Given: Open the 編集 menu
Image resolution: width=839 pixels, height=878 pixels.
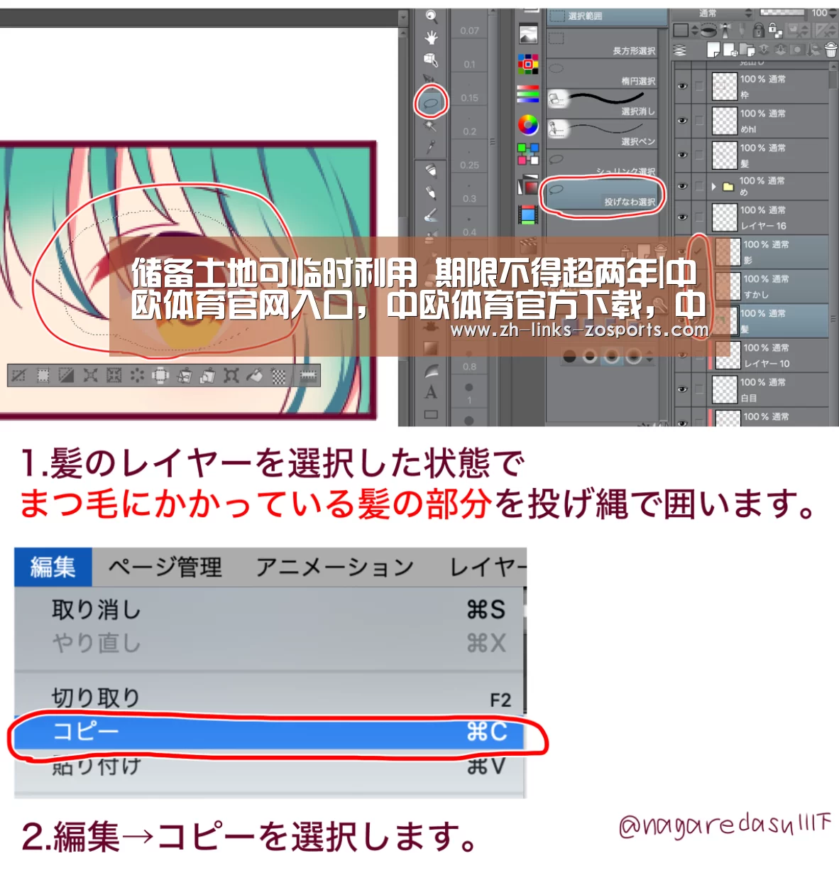Looking at the screenshot, I should 53,567.
